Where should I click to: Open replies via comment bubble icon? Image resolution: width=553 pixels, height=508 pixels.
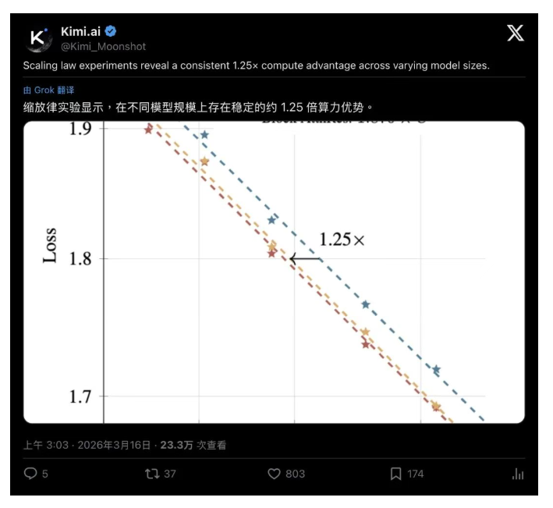click(30, 474)
